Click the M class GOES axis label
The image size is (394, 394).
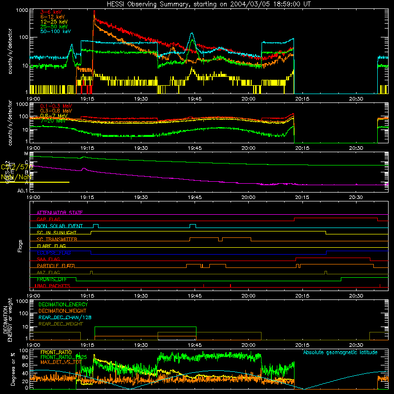26,154
